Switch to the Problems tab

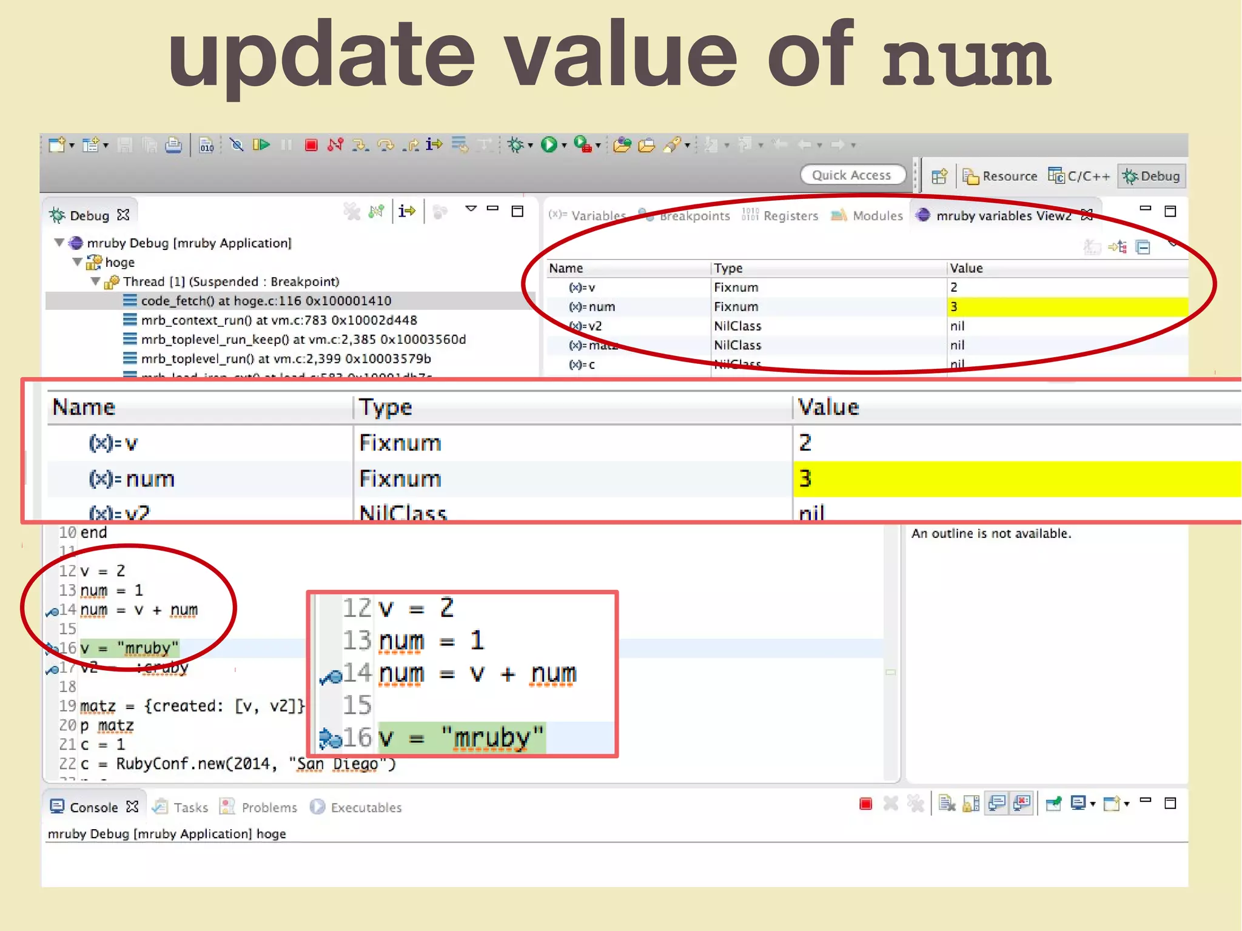point(259,807)
